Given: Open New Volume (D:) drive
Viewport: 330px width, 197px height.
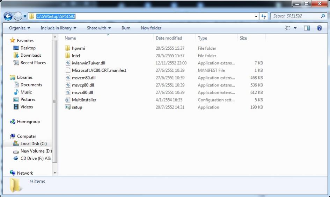Looking at the screenshot, I should pyautogui.click(x=36, y=151).
